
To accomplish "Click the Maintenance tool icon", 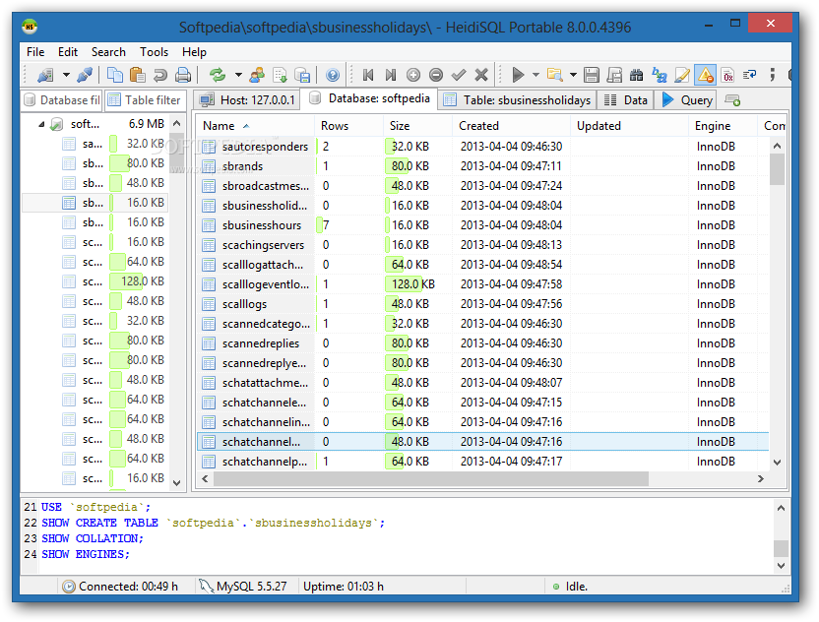I will click(x=302, y=75).
